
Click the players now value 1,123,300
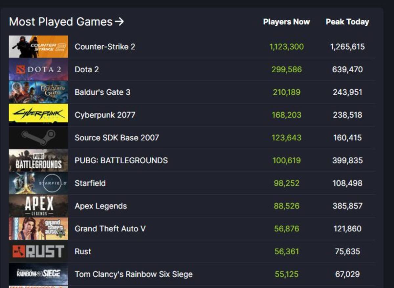pyautogui.click(x=287, y=47)
